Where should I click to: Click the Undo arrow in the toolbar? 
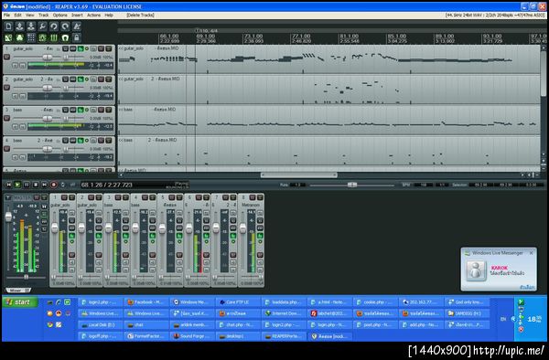click(54, 26)
